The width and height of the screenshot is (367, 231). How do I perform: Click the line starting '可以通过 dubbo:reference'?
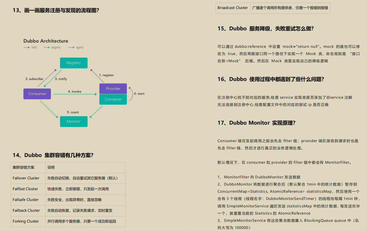click(x=289, y=47)
